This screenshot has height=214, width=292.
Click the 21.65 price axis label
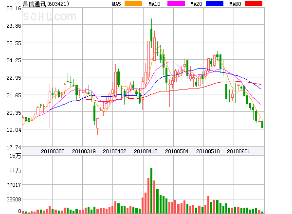14,95
